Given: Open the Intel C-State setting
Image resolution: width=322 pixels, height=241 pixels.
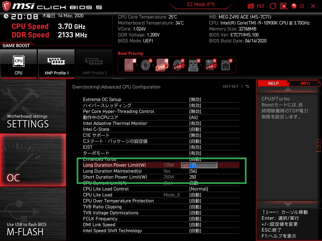Looking at the screenshot, I should (161, 129).
